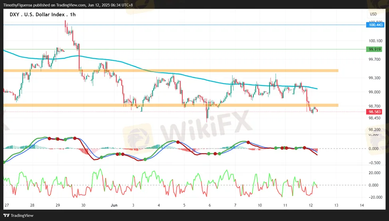Click the DXY U.S. Dollar Index title
The image size is (389, 221).
coord(42,14)
